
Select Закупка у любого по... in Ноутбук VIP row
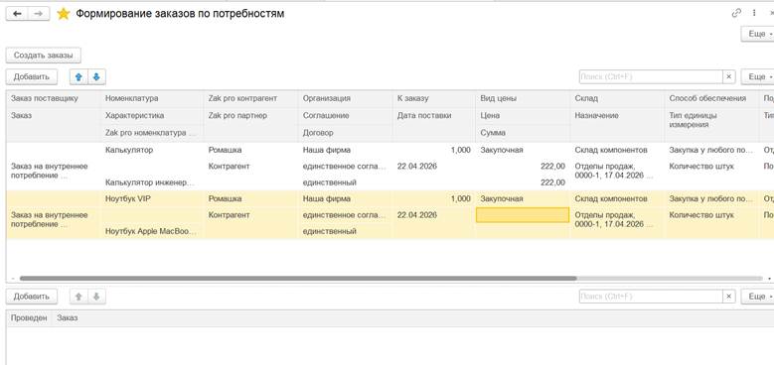click(x=710, y=198)
